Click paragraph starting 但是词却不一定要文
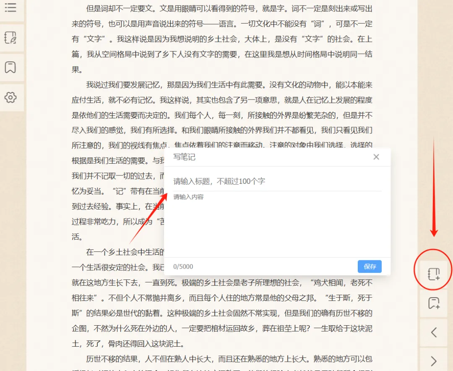 point(222,39)
